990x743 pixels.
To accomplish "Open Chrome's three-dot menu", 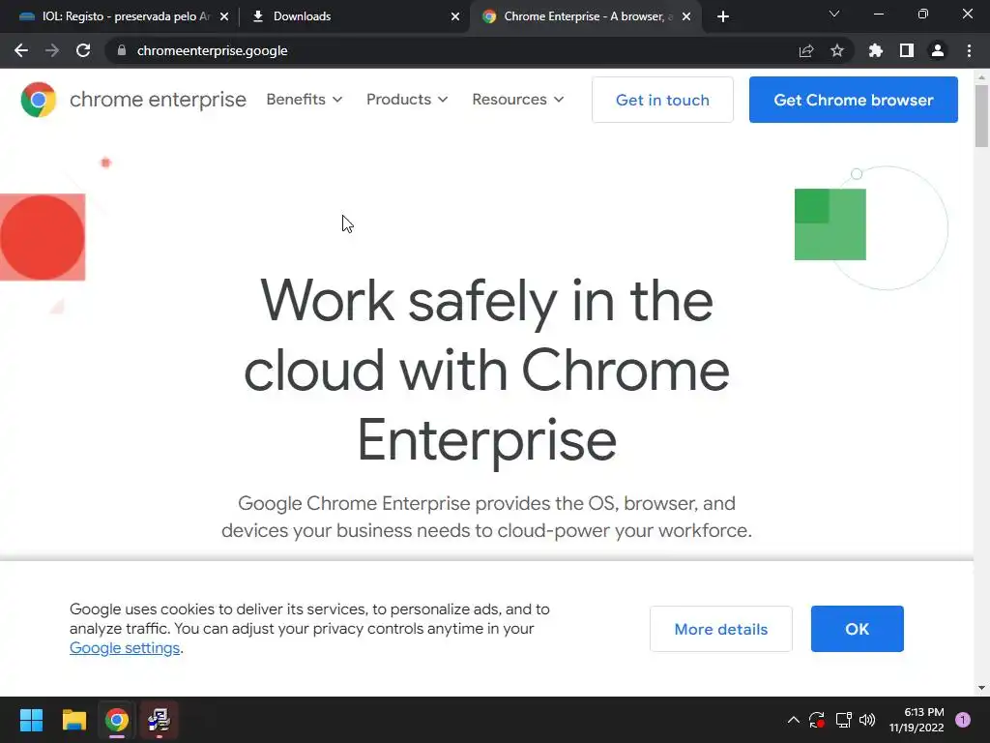I will click(x=969, y=50).
